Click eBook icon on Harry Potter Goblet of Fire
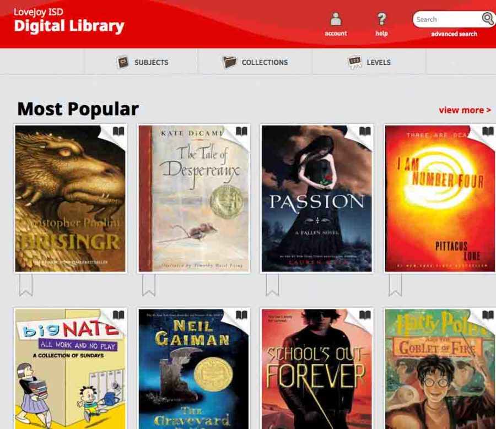 488,315
